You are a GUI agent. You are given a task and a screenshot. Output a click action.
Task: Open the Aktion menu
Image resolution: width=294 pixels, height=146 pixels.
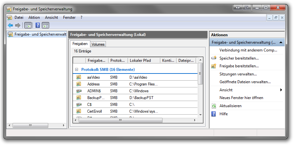pos(34,17)
